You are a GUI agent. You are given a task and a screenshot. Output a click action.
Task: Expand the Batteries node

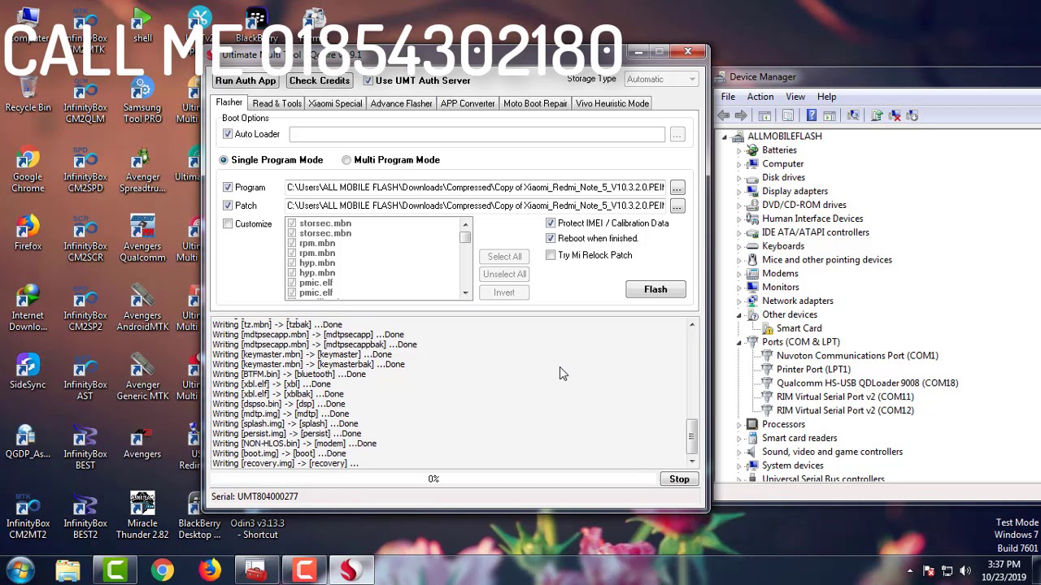pyautogui.click(x=739, y=150)
